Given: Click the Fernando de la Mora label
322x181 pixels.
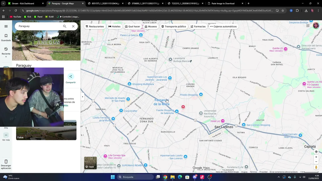Looking at the screenshot, I should (162, 102).
